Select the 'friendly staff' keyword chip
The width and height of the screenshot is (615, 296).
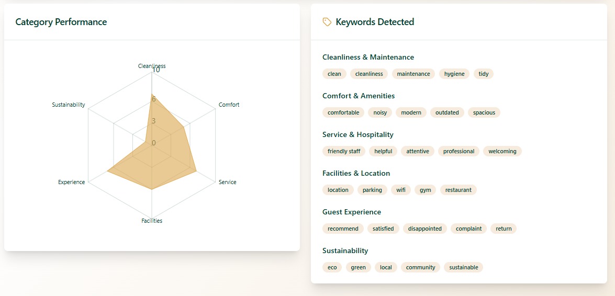[344, 151]
